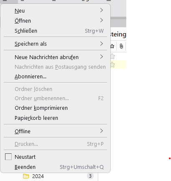Open the 2024 folder in tree
The height and width of the screenshot is (181, 171).
[38, 176]
